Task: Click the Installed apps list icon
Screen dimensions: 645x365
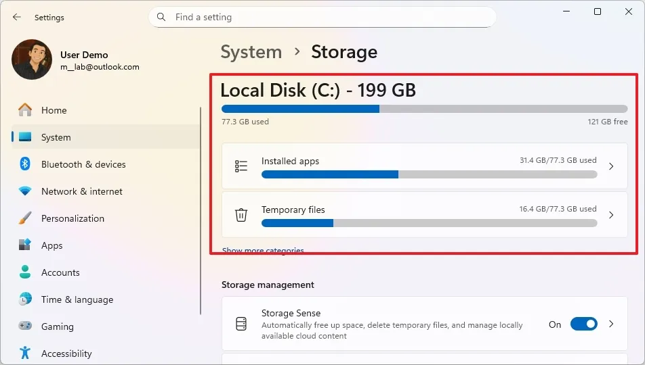Action: click(x=241, y=166)
